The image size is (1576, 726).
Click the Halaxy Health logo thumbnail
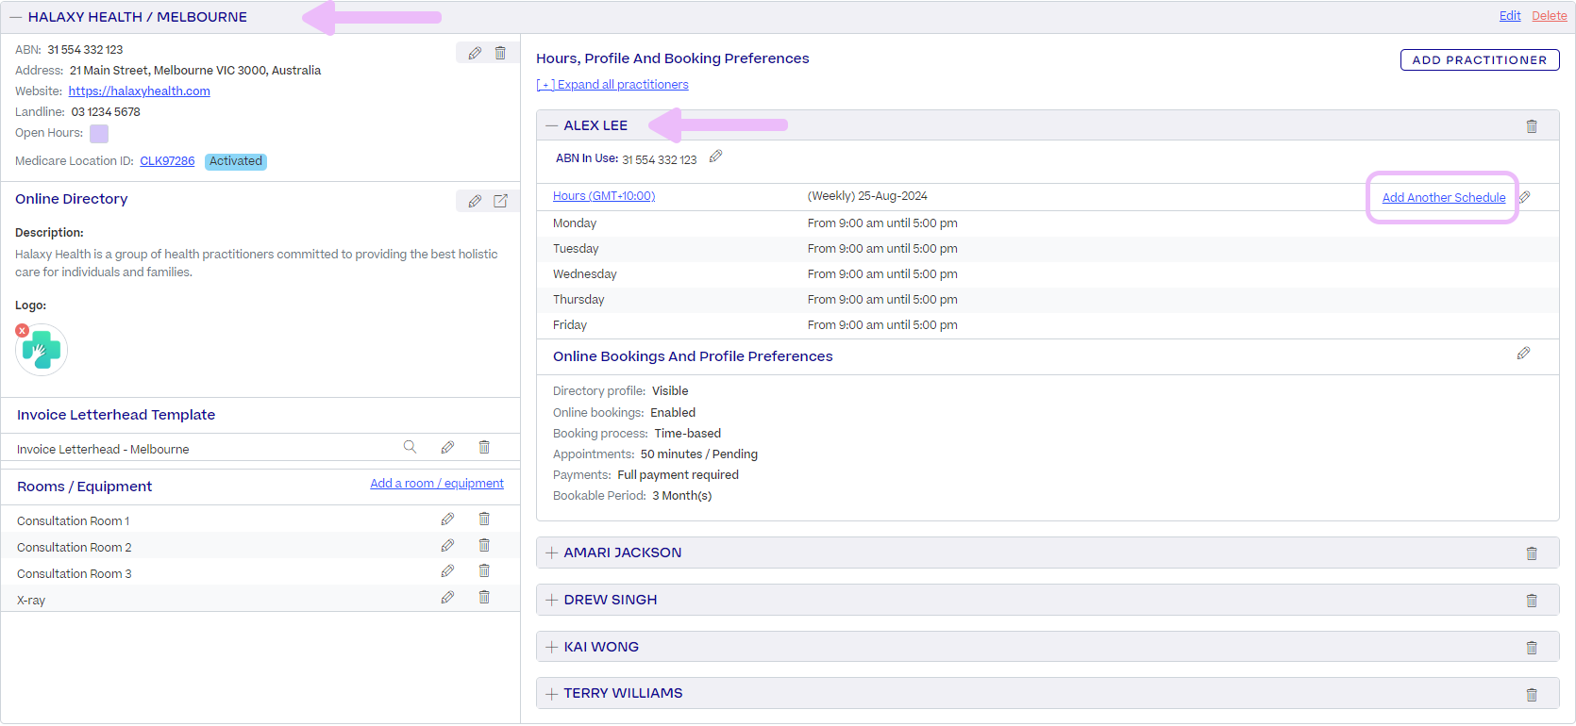coord(42,351)
